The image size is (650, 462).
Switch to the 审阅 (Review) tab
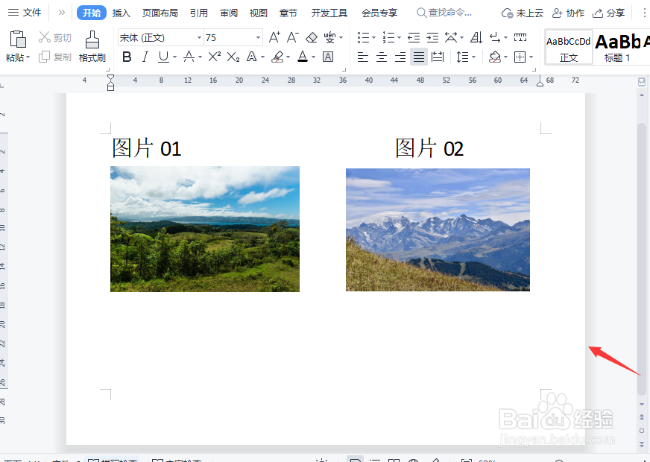pyautogui.click(x=229, y=13)
